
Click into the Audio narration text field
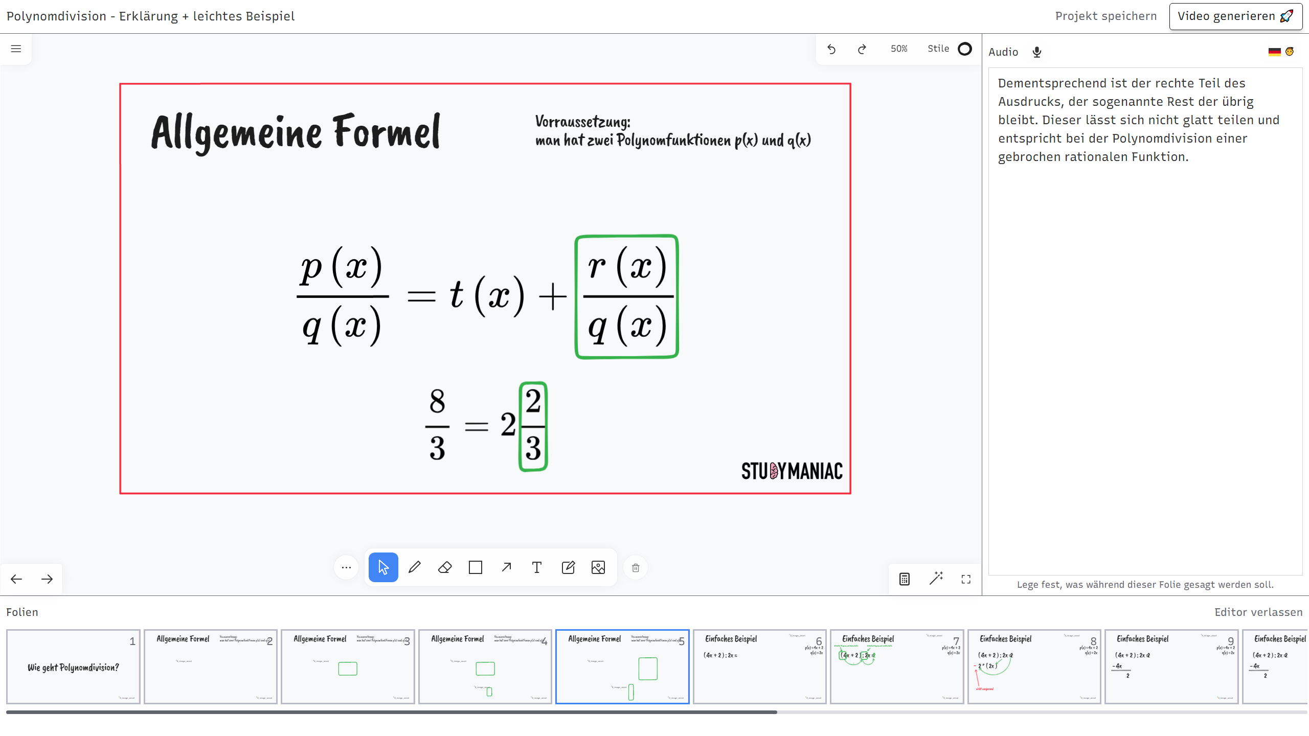[x=1145, y=321]
